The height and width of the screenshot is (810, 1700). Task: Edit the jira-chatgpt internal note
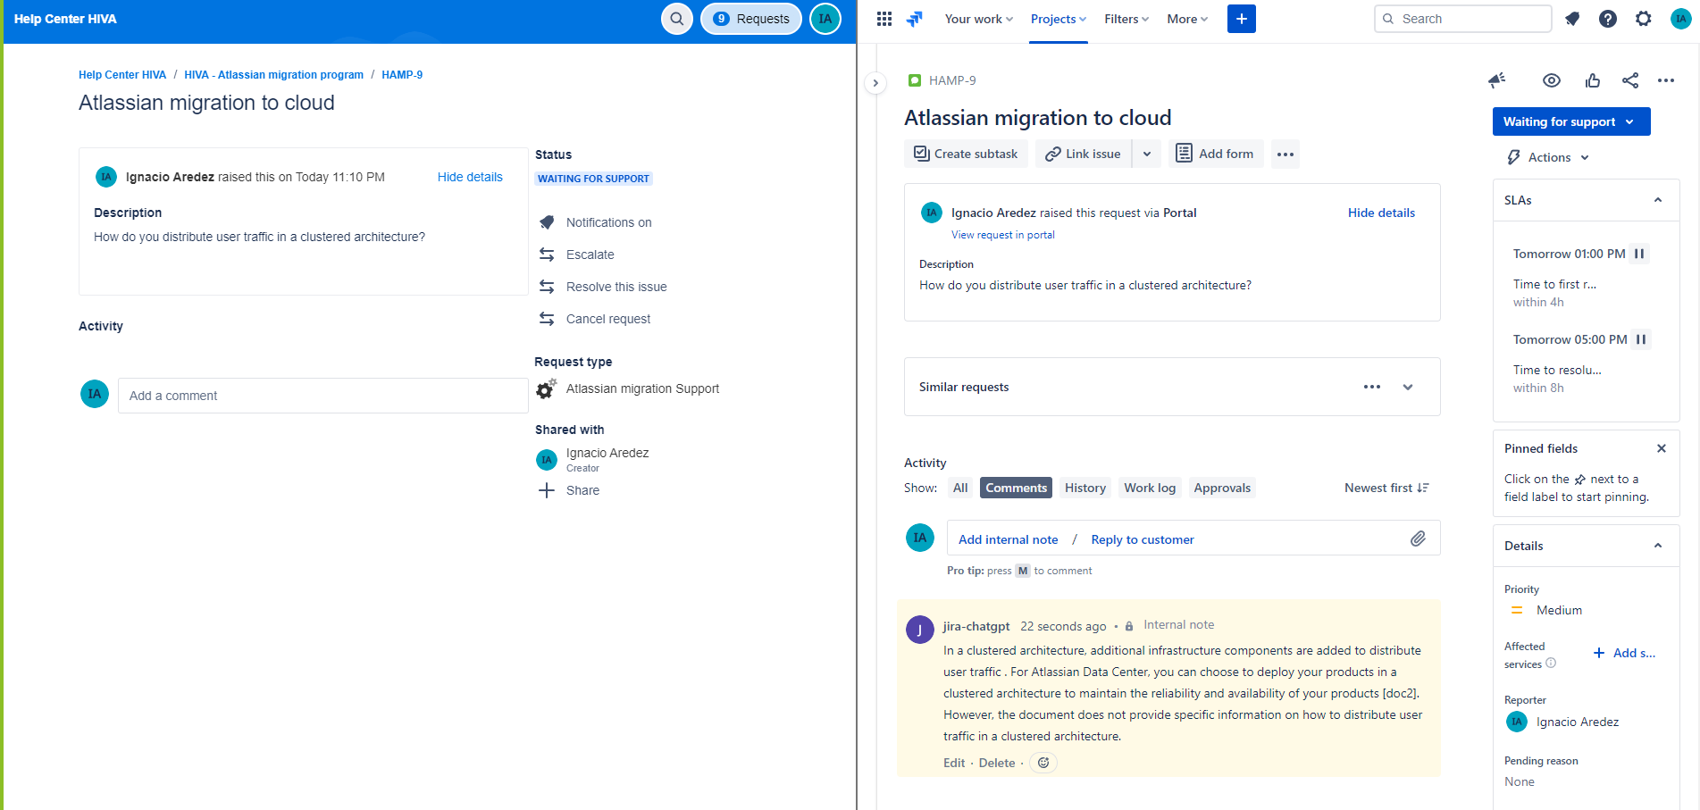[x=954, y=763]
